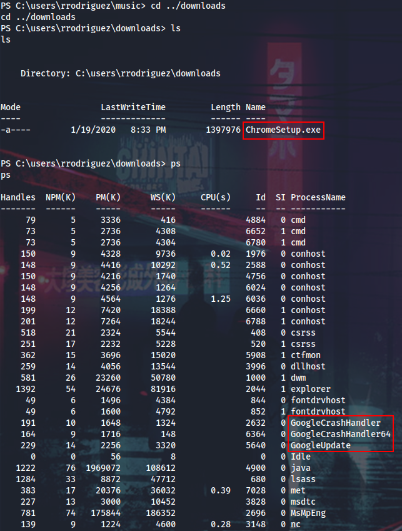Select the lsass process name
The height and width of the screenshot is (531, 402).
pos(303,479)
